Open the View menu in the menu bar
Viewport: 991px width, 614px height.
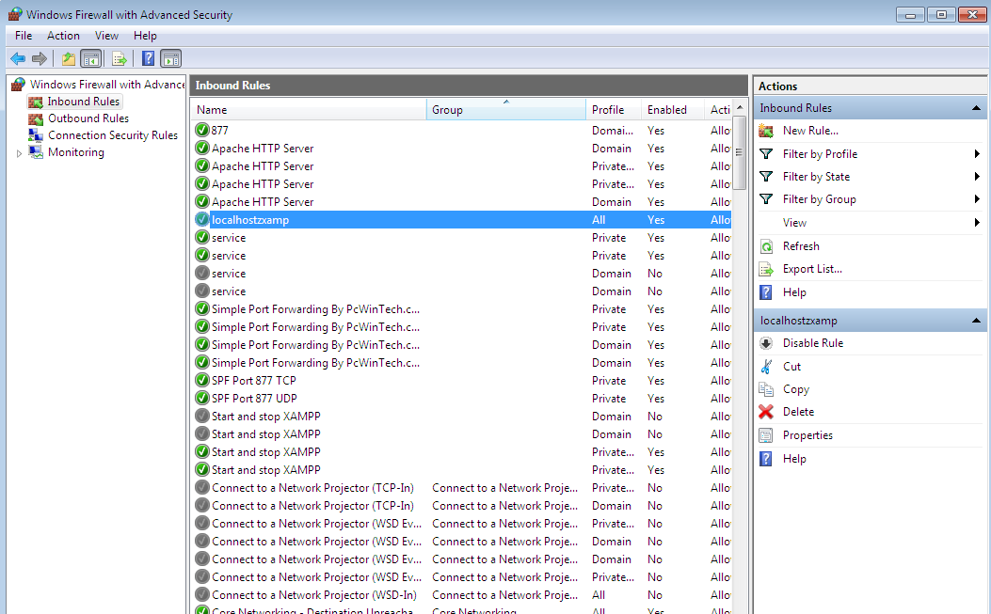tap(106, 36)
